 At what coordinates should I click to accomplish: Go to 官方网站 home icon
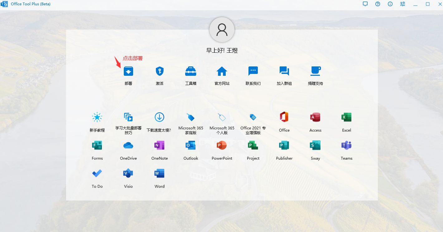222,71
